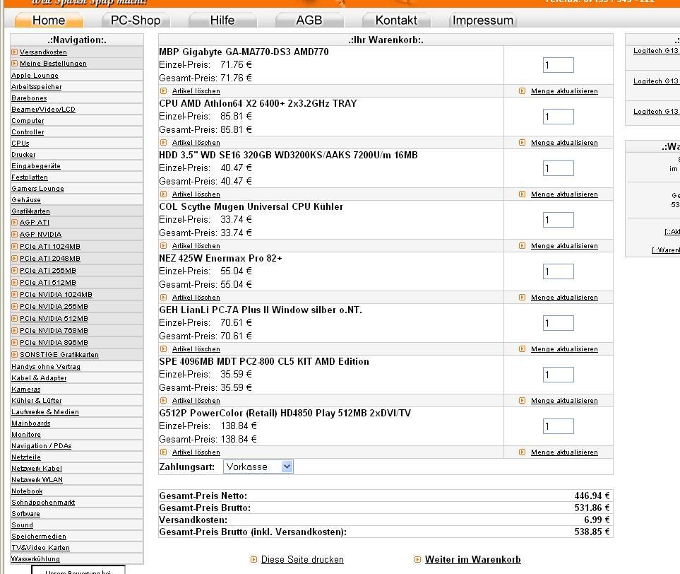Open Monitore category

(x=26, y=435)
